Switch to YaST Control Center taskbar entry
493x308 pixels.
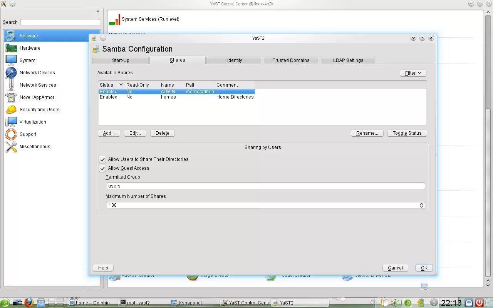(246, 303)
